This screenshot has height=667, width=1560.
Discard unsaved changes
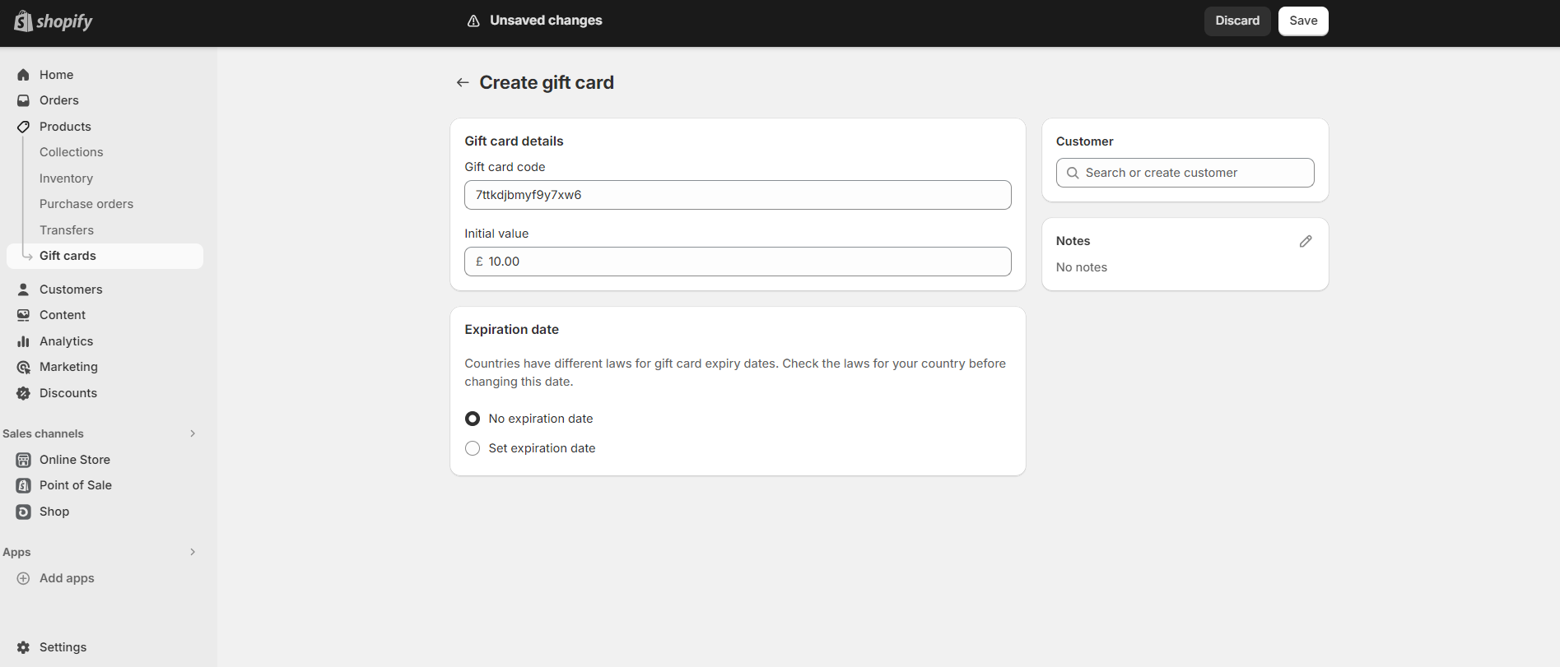click(1237, 21)
